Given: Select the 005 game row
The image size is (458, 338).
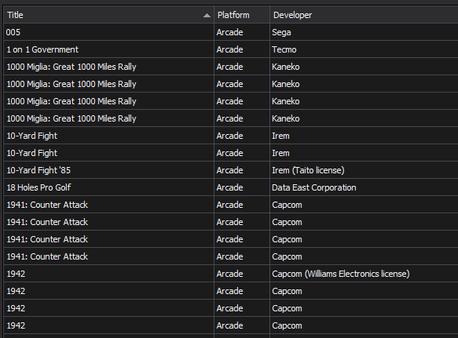Looking at the screenshot, I should click(231, 32).
